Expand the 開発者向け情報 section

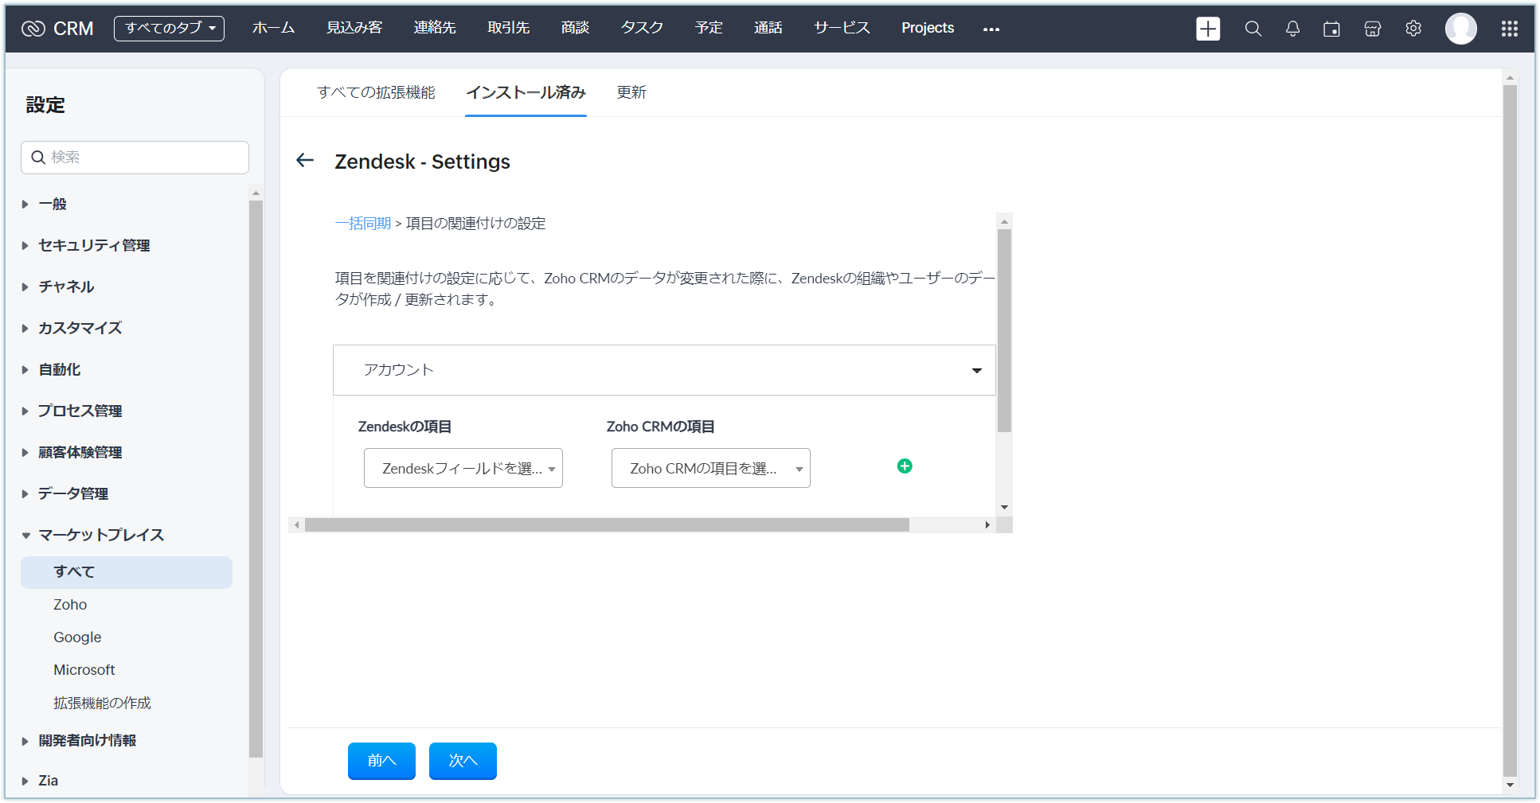(x=87, y=740)
